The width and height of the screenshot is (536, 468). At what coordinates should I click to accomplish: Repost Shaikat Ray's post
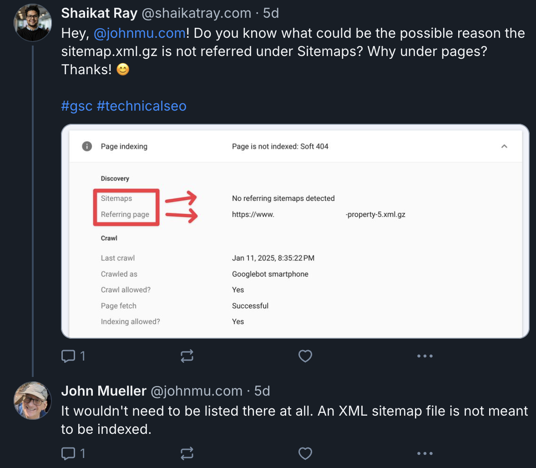(x=187, y=356)
